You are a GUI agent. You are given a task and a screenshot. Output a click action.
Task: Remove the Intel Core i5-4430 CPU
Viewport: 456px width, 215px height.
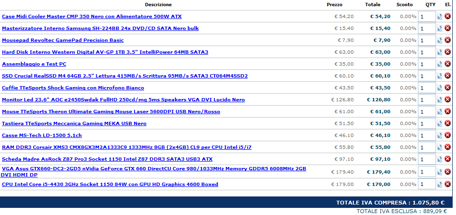447,184
